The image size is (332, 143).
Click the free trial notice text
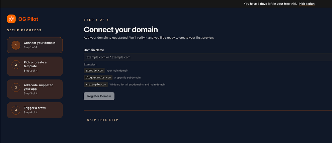tap(270, 4)
